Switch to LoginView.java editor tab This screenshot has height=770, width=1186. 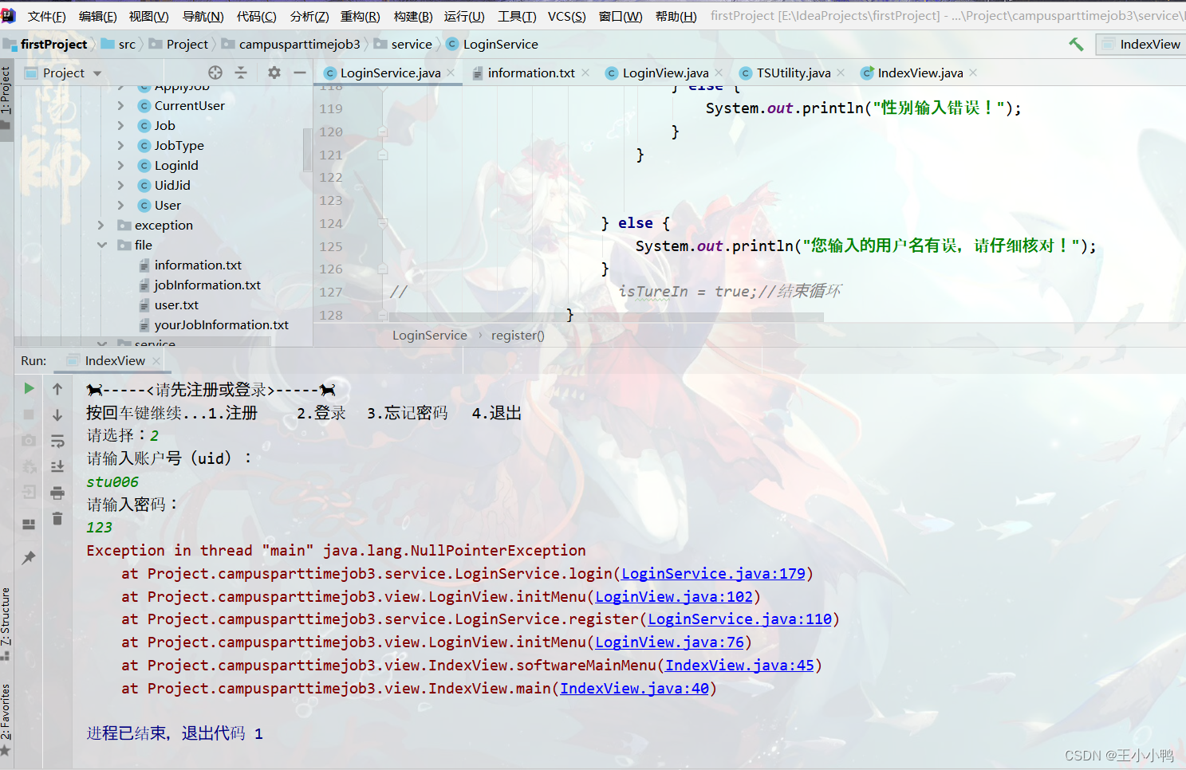point(665,73)
